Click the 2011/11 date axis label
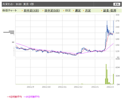 tap(62, 87)
